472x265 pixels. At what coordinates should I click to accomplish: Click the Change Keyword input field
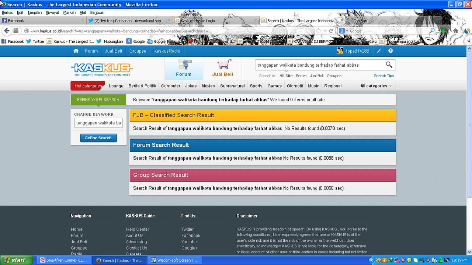[98, 123]
